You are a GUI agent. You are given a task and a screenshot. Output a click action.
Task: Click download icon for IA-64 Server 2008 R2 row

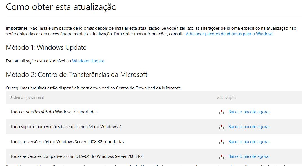(221, 157)
